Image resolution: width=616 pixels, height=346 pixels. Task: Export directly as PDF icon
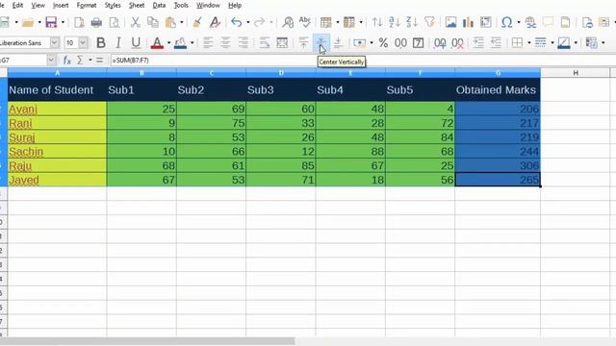(x=79, y=22)
